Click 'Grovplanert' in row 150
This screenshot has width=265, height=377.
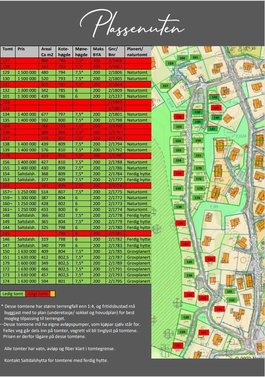coord(138,252)
